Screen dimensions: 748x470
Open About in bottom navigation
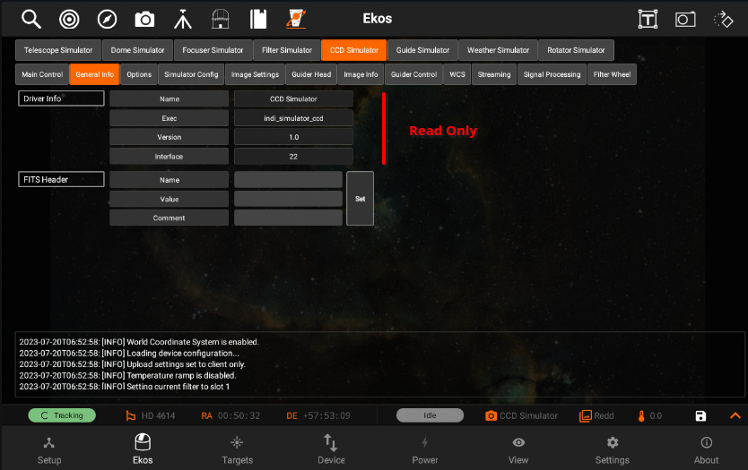pyautogui.click(x=706, y=449)
